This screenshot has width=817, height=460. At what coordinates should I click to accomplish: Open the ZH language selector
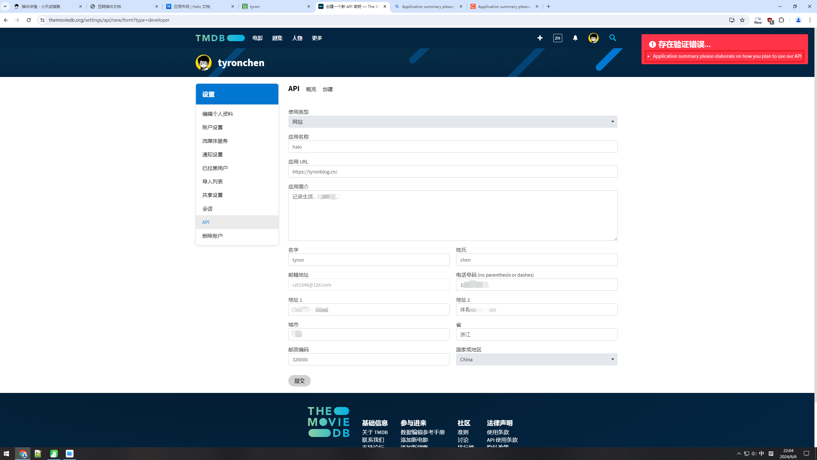557,38
